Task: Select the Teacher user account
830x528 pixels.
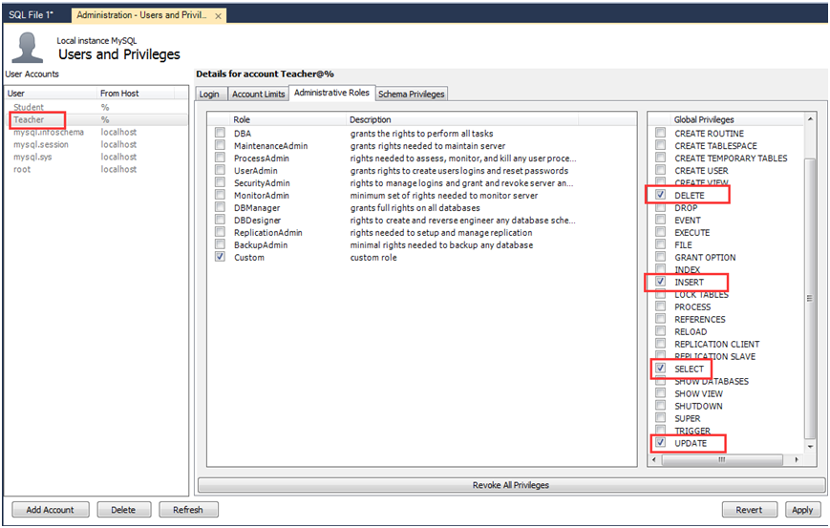Action: point(96,119)
